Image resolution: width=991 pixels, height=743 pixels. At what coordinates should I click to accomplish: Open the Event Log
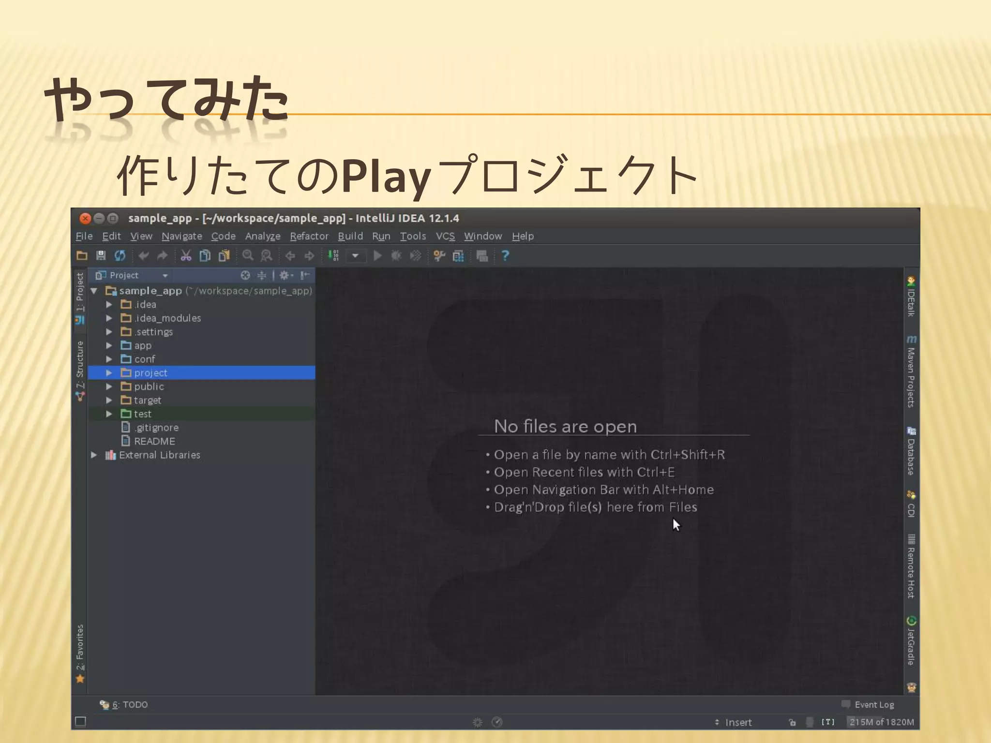click(x=868, y=704)
